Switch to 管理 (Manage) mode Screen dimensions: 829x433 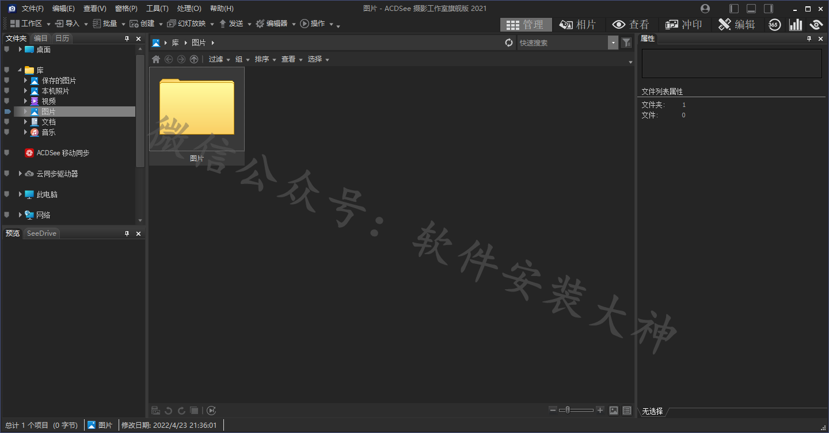tap(526, 25)
